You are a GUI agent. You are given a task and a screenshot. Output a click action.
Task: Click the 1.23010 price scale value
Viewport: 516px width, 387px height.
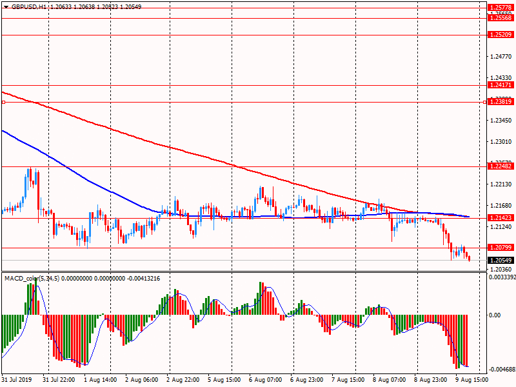click(x=501, y=141)
